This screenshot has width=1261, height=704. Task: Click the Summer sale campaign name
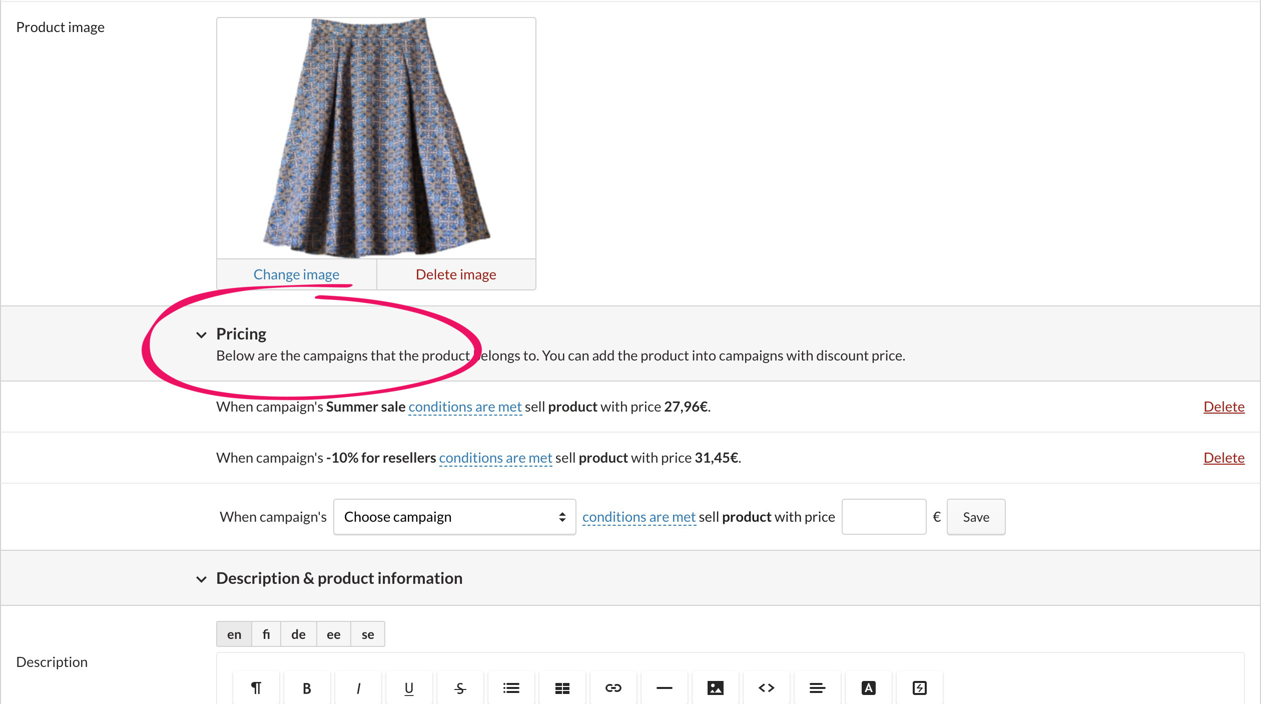[366, 407]
